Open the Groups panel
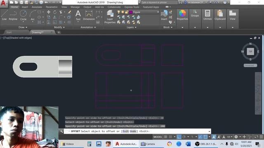This screenshot has height=148, width=264. click(x=195, y=14)
